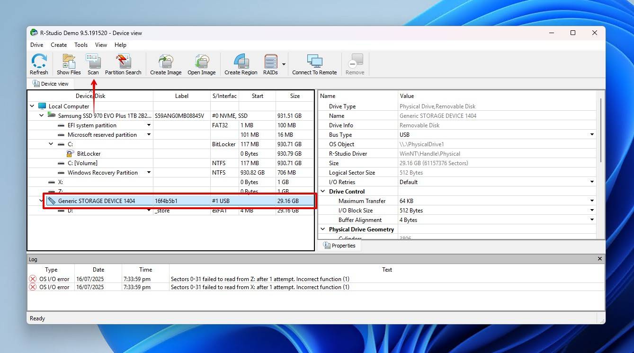Image resolution: width=634 pixels, height=353 pixels.
Task: Close the Log panel
Action: (x=600, y=259)
